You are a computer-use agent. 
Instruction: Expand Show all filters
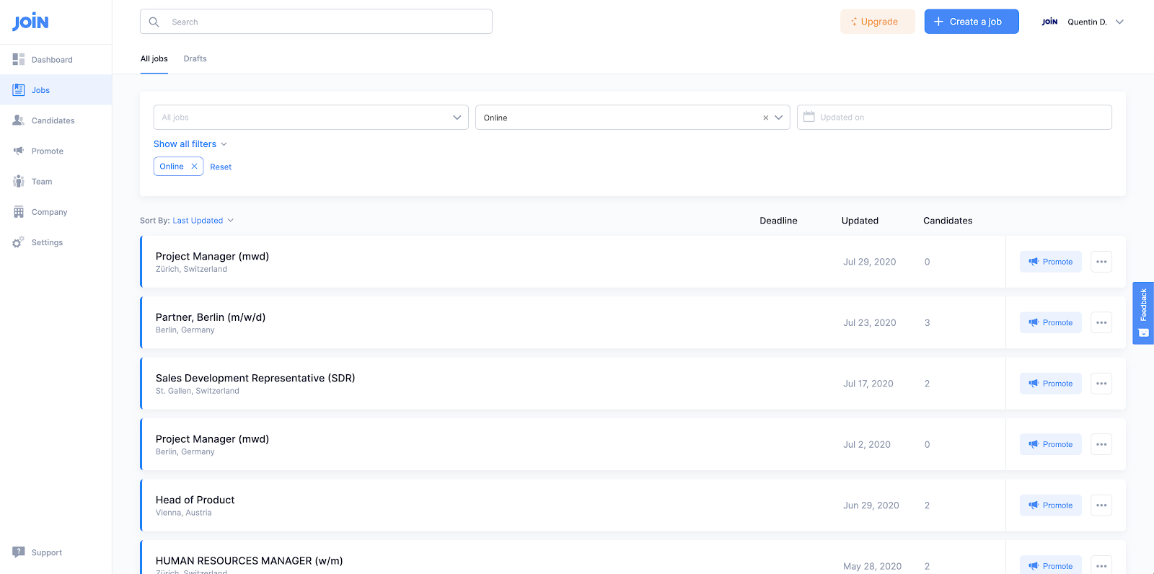click(190, 144)
